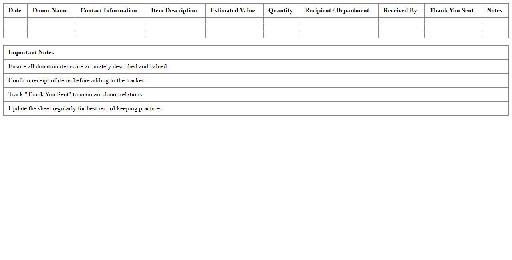Select the Notes column header
The width and height of the screenshot is (512, 260).
[494, 10]
